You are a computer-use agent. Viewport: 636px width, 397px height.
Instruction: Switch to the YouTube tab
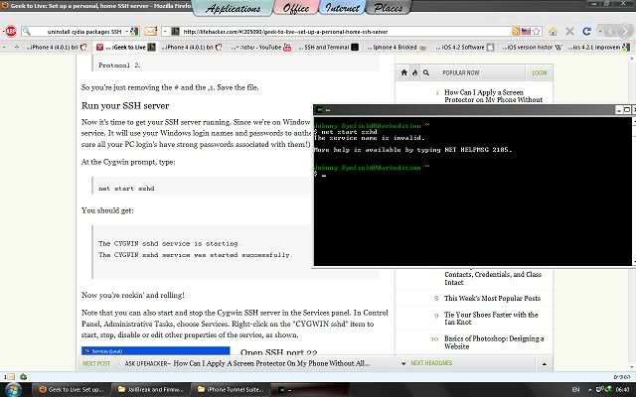click(260, 48)
